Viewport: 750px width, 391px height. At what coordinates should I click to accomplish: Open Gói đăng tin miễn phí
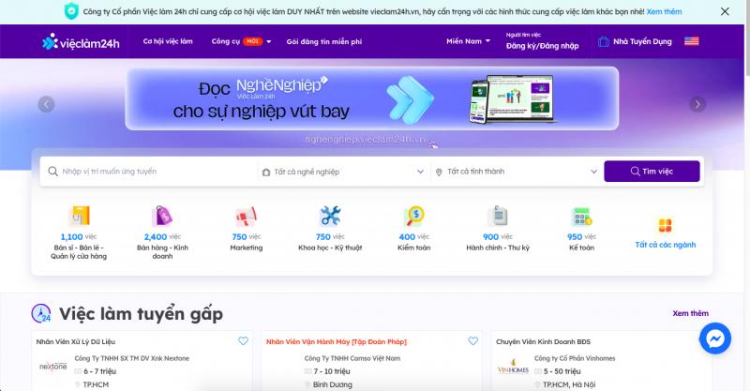click(324, 42)
